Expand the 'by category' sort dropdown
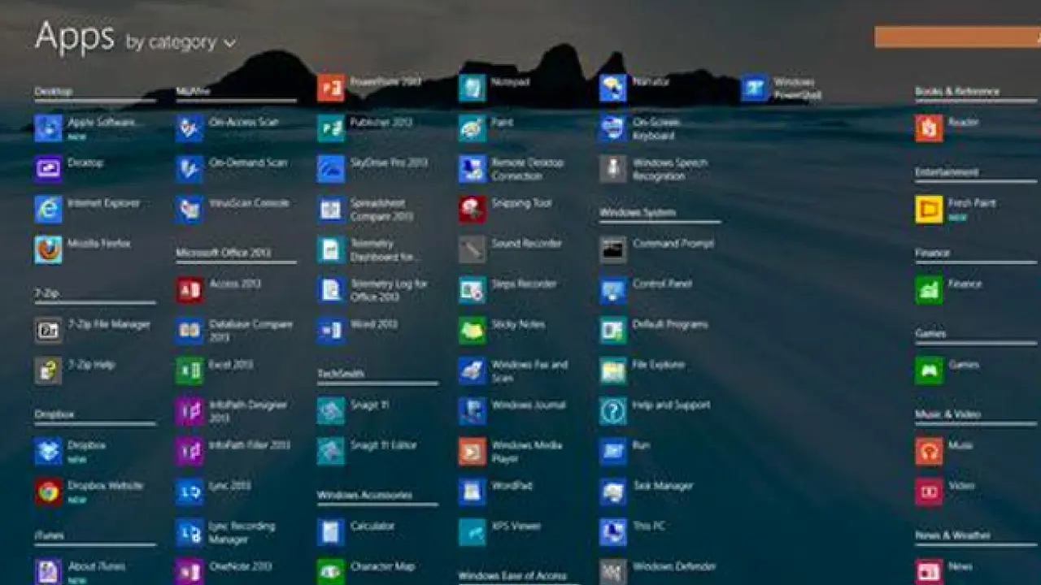 click(x=172, y=42)
